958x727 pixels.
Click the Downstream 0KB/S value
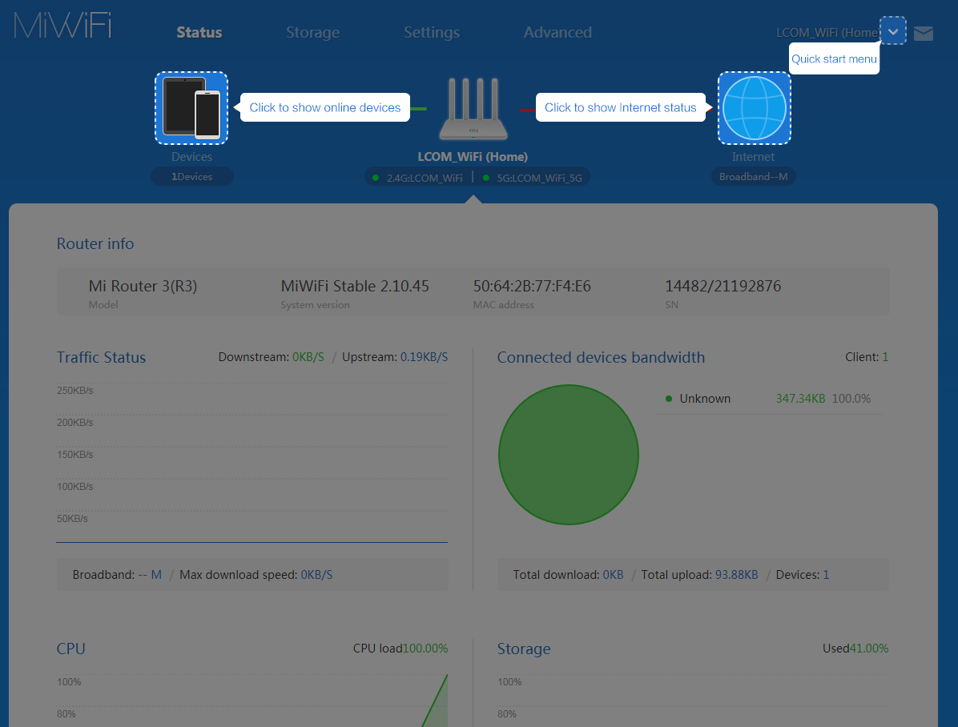coord(308,357)
